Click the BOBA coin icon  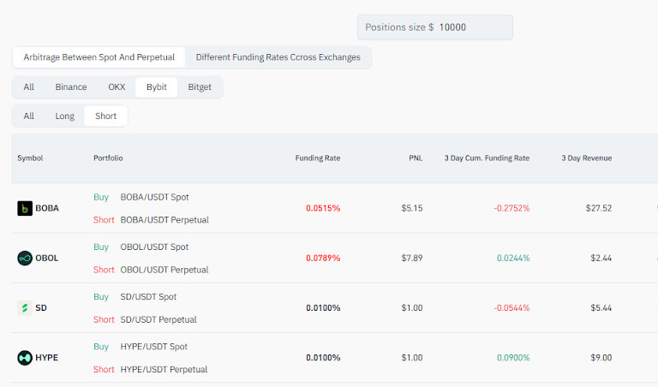[25, 208]
